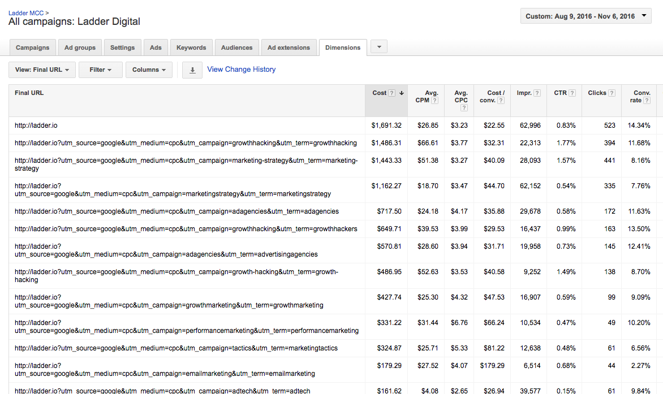Click help icon under Avg. CPC header
The height and width of the screenshot is (394, 663).
(464, 108)
